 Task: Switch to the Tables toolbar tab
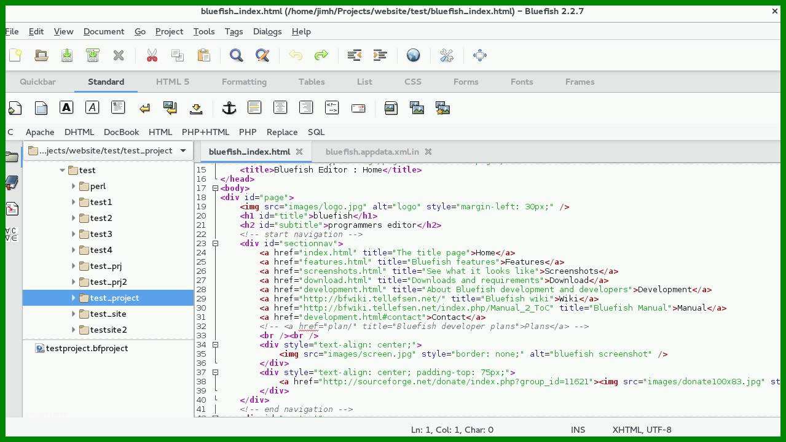312,82
